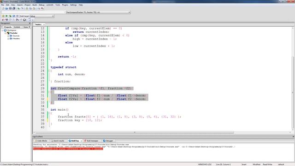Screen dimensions: 295x166
Task: Open the View menu
Action: tap(13, 5)
